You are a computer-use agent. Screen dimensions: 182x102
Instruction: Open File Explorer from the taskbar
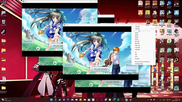tap(85, 100)
